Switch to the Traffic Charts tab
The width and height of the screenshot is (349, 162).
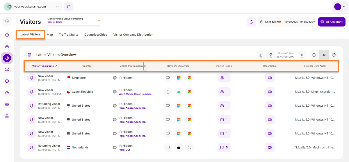[x=69, y=35]
